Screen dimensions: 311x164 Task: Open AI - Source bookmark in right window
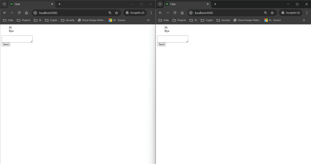pyautogui.click(x=273, y=20)
